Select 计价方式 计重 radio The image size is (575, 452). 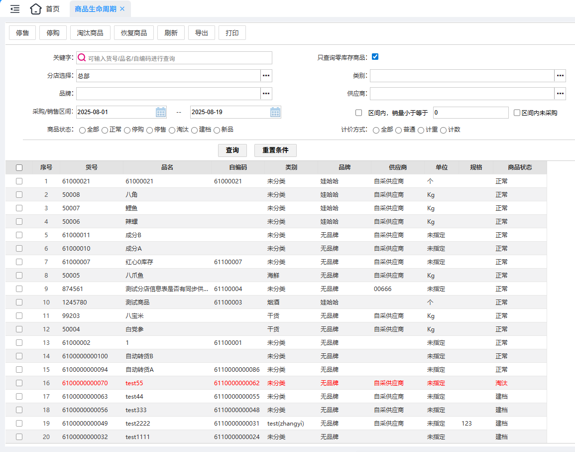click(x=421, y=130)
